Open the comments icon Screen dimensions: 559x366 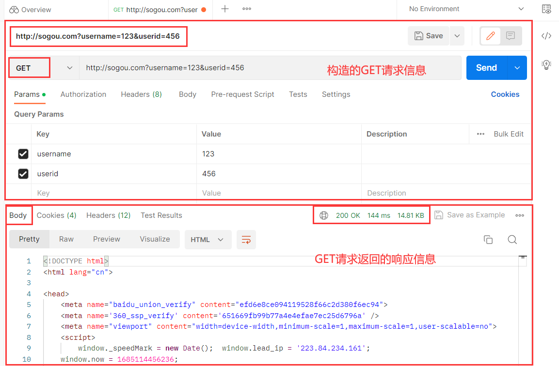click(x=511, y=36)
